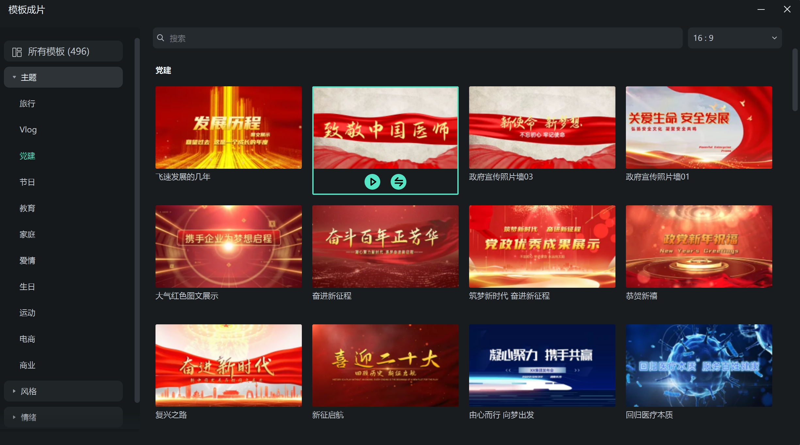This screenshot has height=445, width=800.
Task: Select the 飞速发展的几年 template thumbnail
Action: 228,128
